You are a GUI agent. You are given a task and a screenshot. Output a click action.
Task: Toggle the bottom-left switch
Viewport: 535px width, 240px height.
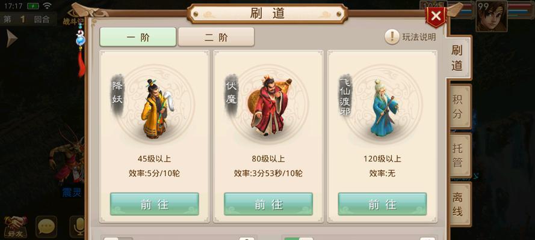pos(118,239)
